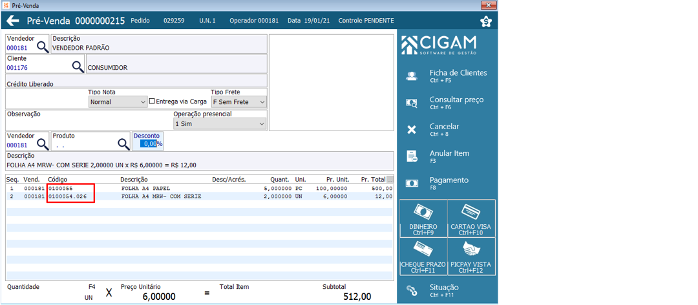Click the dollar badge icon in header
The height and width of the screenshot is (305, 698).
coord(486,21)
